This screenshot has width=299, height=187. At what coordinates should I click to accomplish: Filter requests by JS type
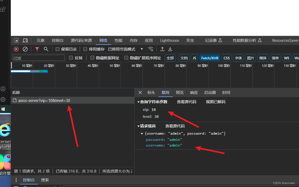(x=194, y=58)
